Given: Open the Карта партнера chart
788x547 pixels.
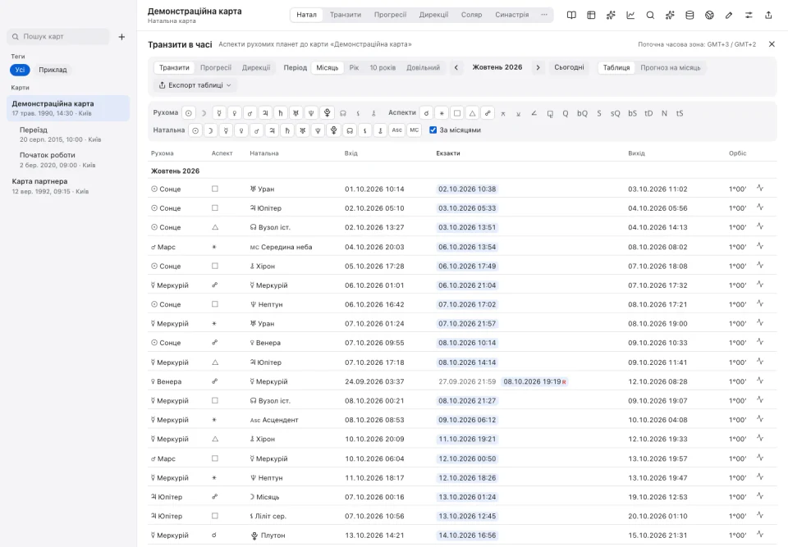Looking at the screenshot, I should coord(68,186).
